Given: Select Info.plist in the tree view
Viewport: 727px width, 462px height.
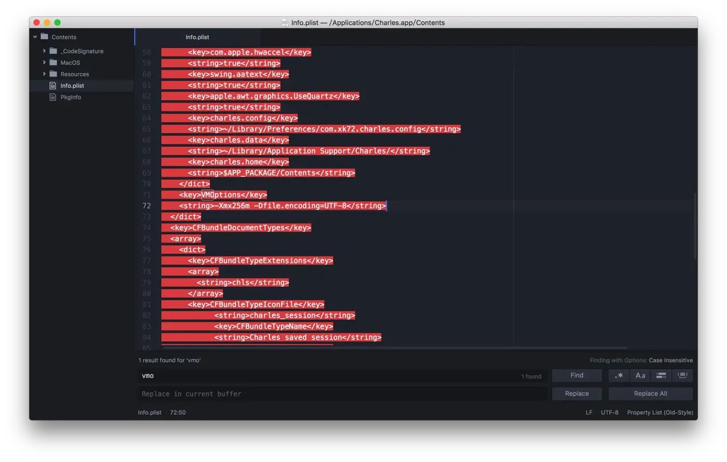Looking at the screenshot, I should [72, 86].
